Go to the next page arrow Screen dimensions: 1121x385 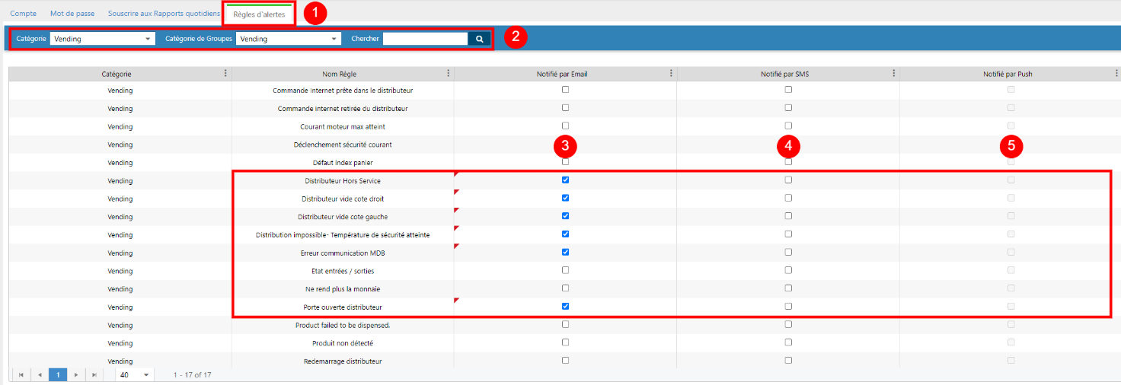point(76,375)
